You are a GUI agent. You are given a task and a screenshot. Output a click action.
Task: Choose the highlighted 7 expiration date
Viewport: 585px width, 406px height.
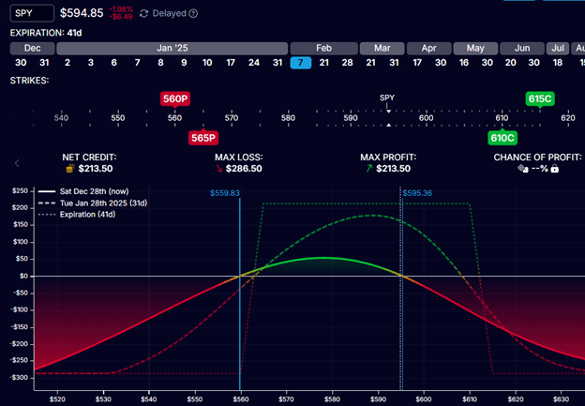click(301, 62)
